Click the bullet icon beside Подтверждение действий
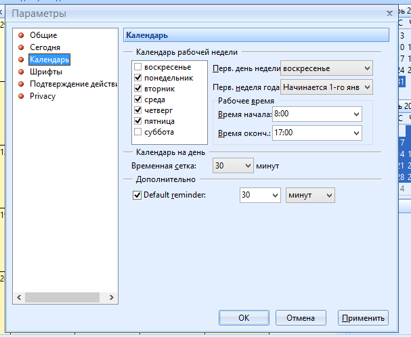Viewport: 411px width, 337px height. tap(22, 84)
